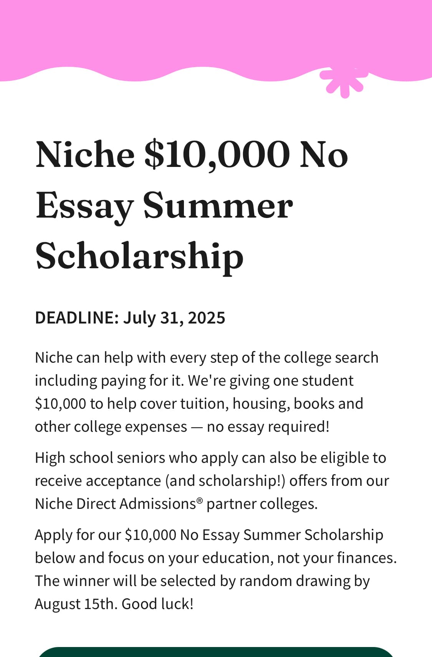The width and height of the screenshot is (432, 657).
Task: Click the phrase no essay required!
Action: pyautogui.click(x=268, y=427)
